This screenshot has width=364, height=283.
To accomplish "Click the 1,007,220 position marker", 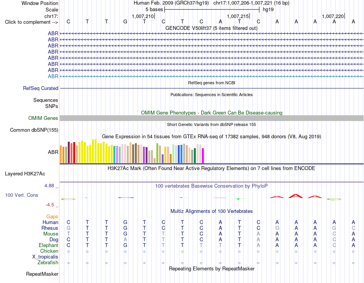I will tap(333, 16).
